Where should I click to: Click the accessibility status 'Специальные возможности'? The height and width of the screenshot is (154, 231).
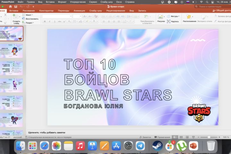point(48,137)
